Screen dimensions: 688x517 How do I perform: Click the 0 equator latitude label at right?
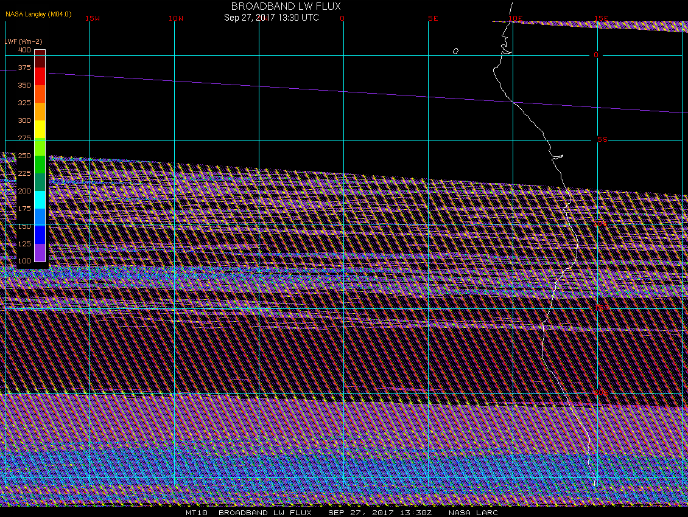coord(596,55)
